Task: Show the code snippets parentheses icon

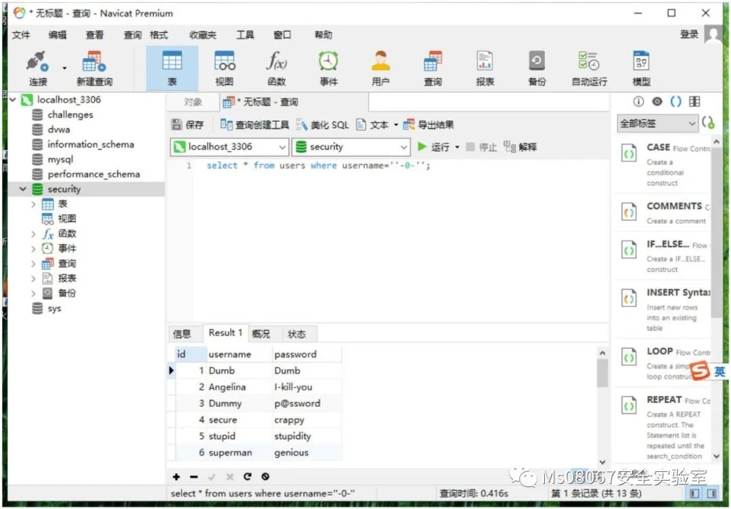Action: (675, 101)
